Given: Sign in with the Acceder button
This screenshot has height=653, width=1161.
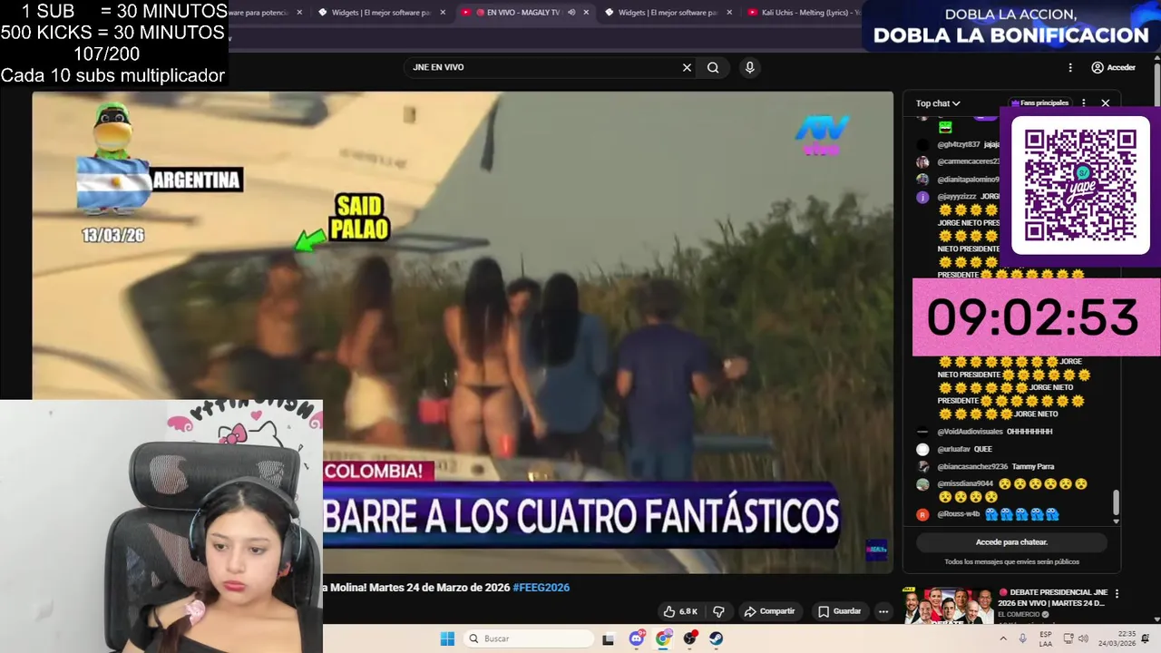Looking at the screenshot, I should pyautogui.click(x=1114, y=67).
